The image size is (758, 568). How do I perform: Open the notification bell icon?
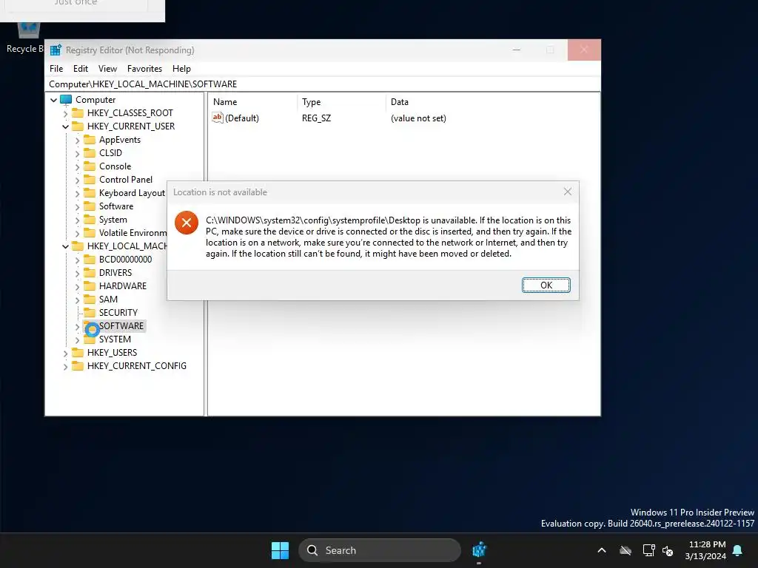click(737, 550)
